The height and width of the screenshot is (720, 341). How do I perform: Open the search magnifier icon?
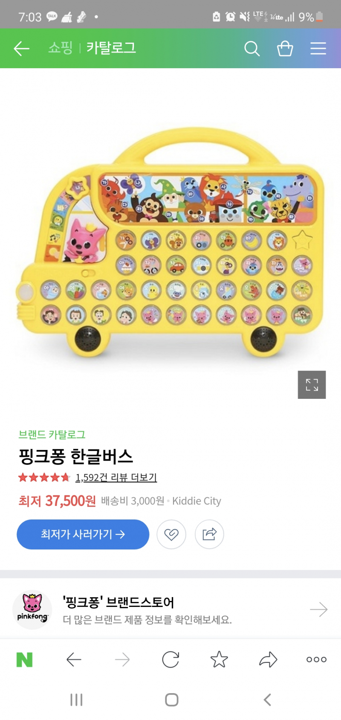[252, 49]
